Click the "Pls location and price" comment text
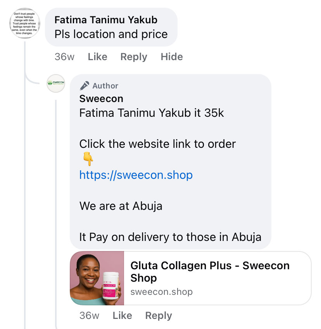Screen dimensions: 321x329 tap(111, 34)
